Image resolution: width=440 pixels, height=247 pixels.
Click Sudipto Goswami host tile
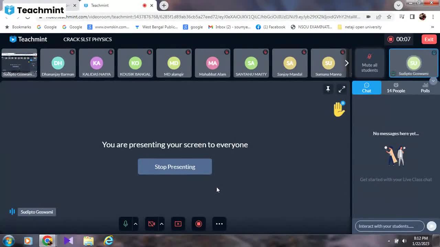(x=414, y=63)
